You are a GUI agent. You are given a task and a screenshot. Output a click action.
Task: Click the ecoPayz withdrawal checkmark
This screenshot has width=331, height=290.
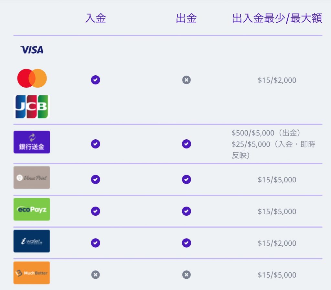click(187, 211)
